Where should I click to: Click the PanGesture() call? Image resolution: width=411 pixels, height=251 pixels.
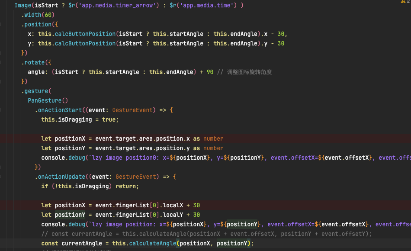click(48, 100)
